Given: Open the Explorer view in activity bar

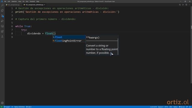Looking at the screenshot, I should coord(2,10).
